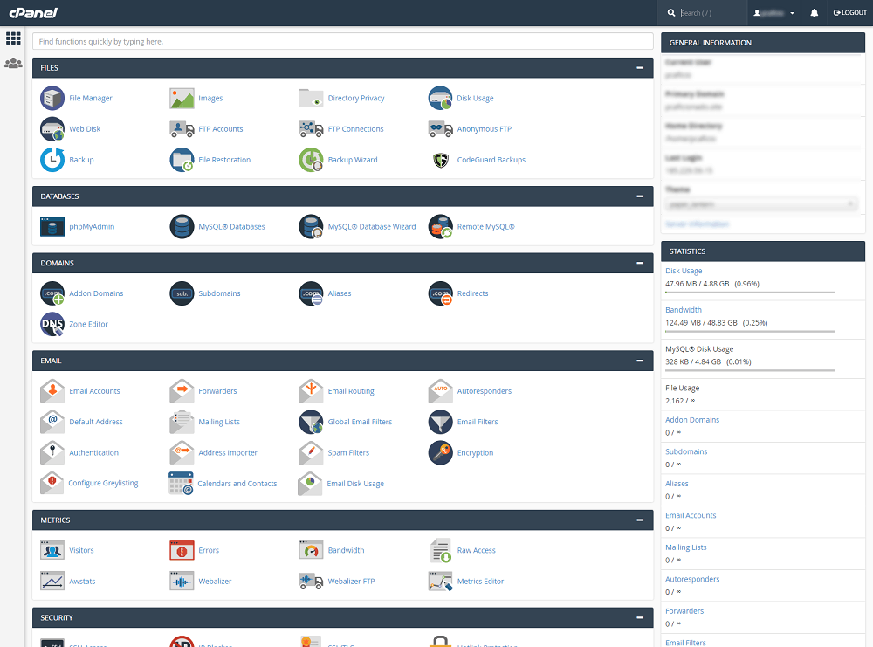Collapse the Security section

point(640,617)
